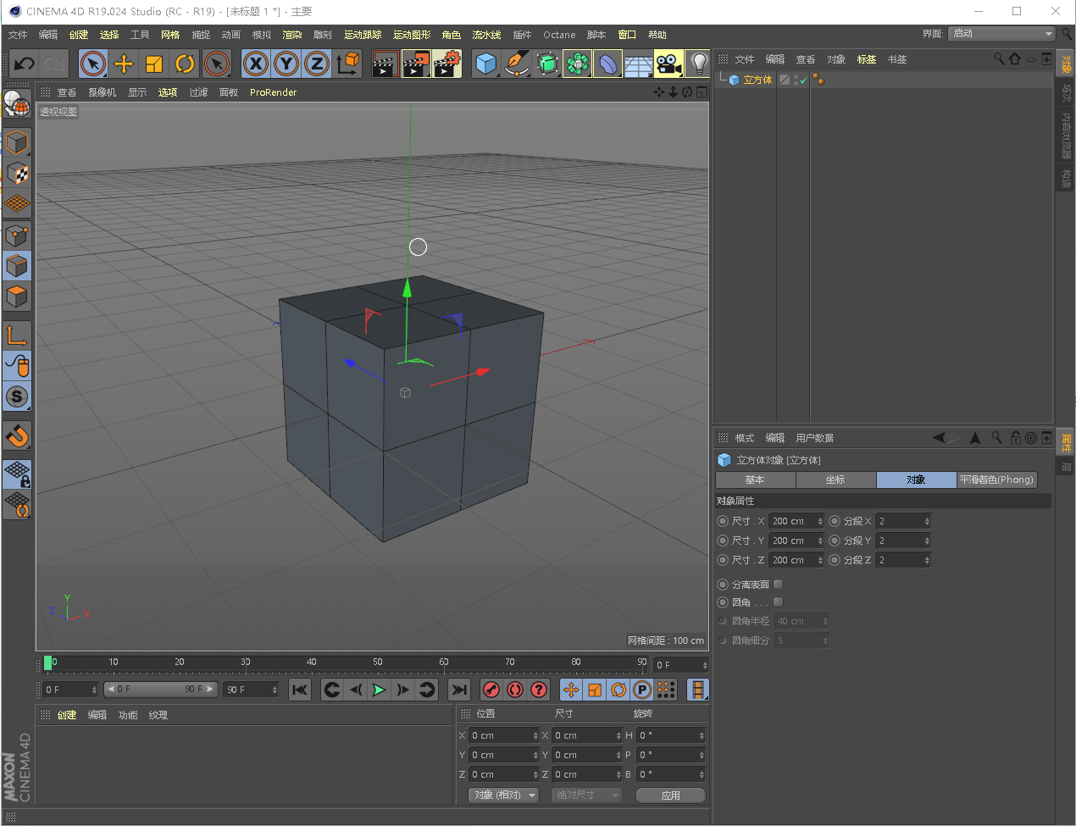Select the Rotate tool icon
The width and height of the screenshot is (1076, 826).
click(x=185, y=64)
